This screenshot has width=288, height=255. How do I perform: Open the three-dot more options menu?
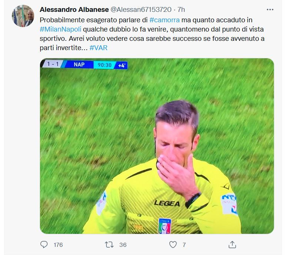tap(270, 10)
